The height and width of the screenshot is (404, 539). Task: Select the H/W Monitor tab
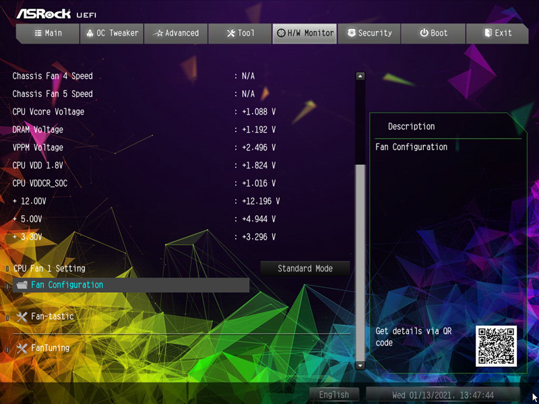coord(305,33)
